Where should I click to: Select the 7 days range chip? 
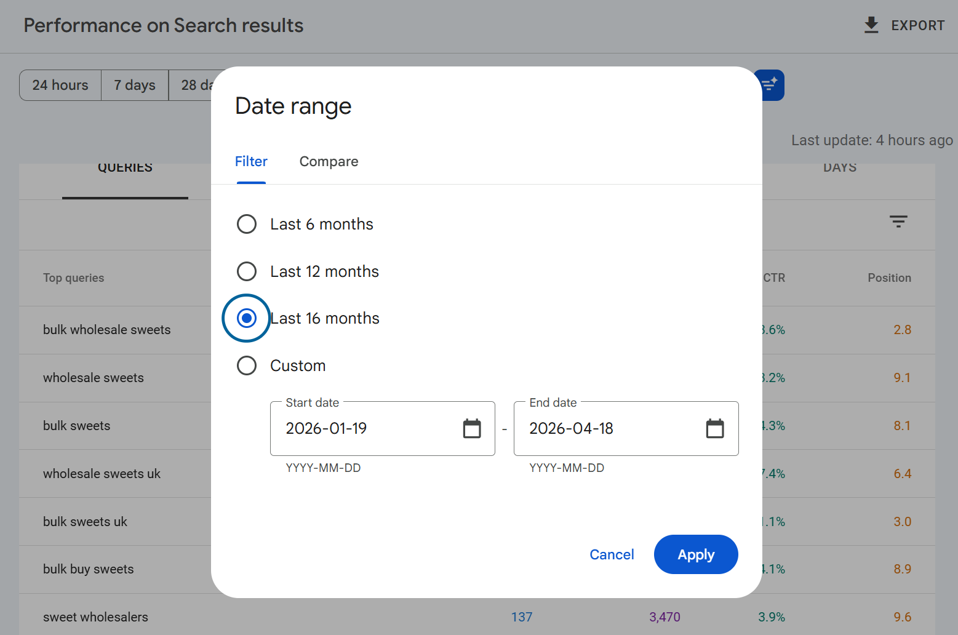point(135,85)
